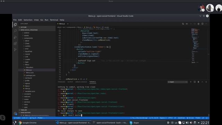Click the git branch indicator in the status bar
The image size is (222, 125).
(x=17, y=118)
